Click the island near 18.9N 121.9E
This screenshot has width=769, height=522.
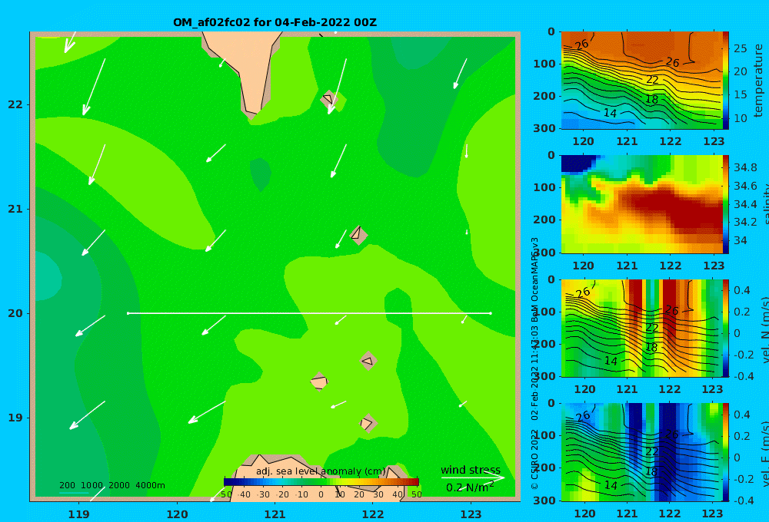click(368, 423)
